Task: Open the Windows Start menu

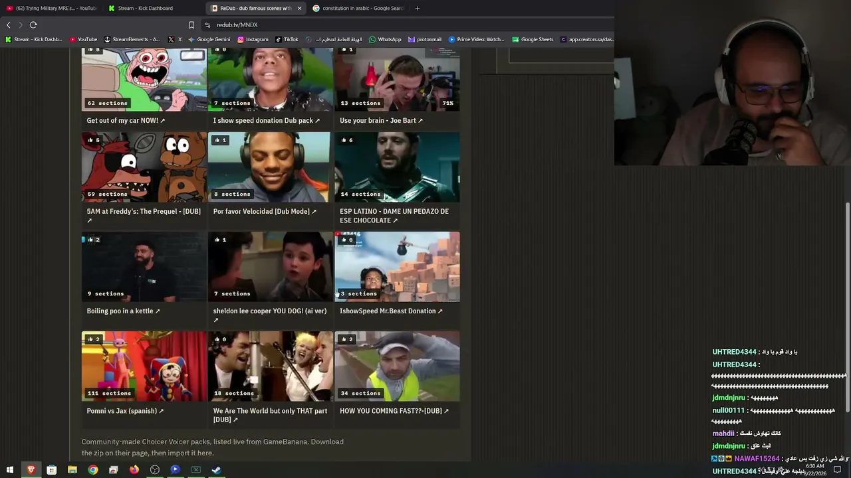Action: point(10,470)
